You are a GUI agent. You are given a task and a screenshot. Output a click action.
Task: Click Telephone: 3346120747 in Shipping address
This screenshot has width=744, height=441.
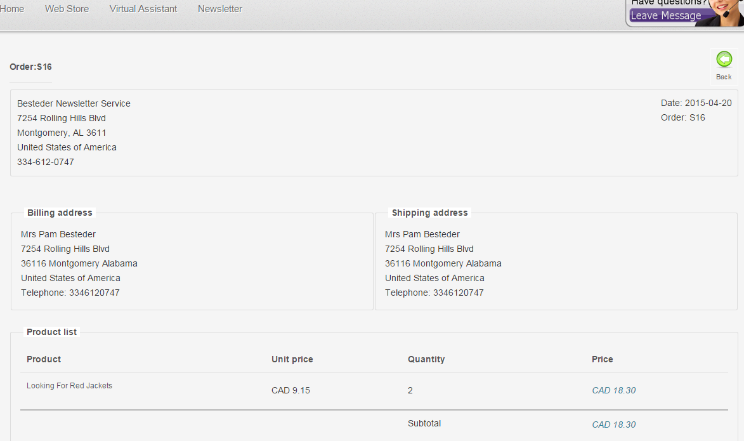tap(434, 293)
